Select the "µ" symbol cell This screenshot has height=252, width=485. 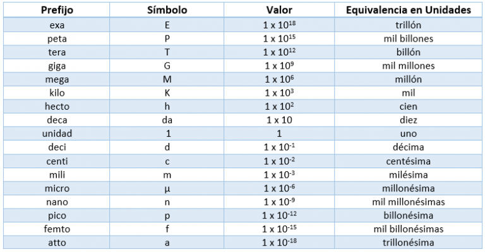pos(167,188)
